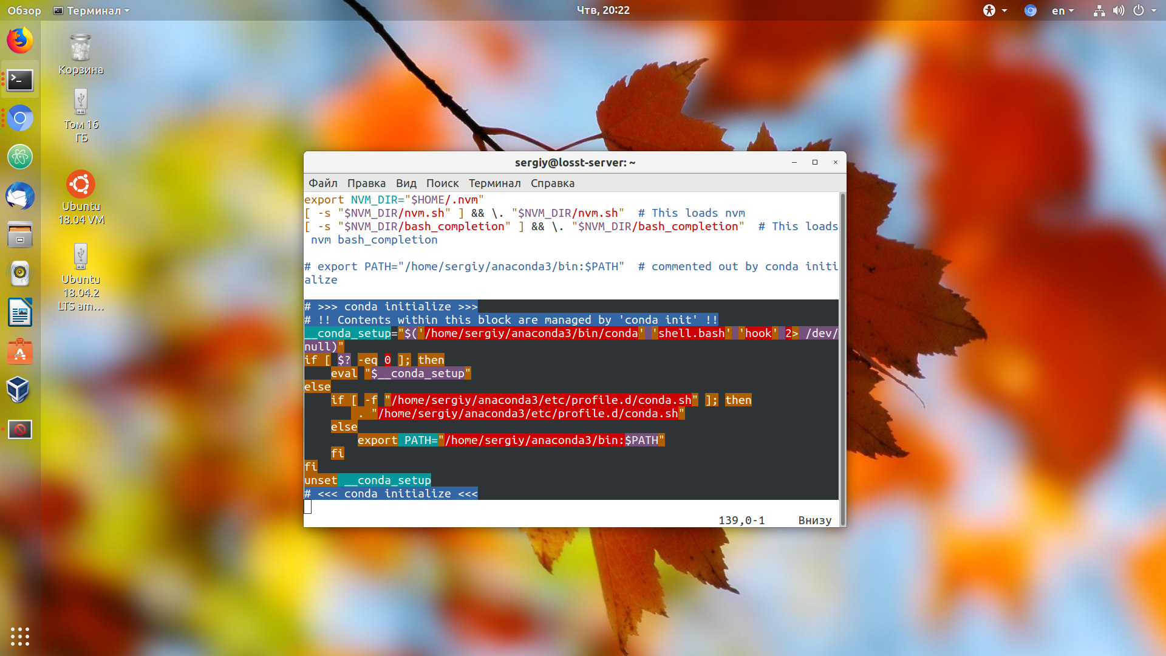
Task: Open Thunderbird mail dock icon
Action: point(20,196)
